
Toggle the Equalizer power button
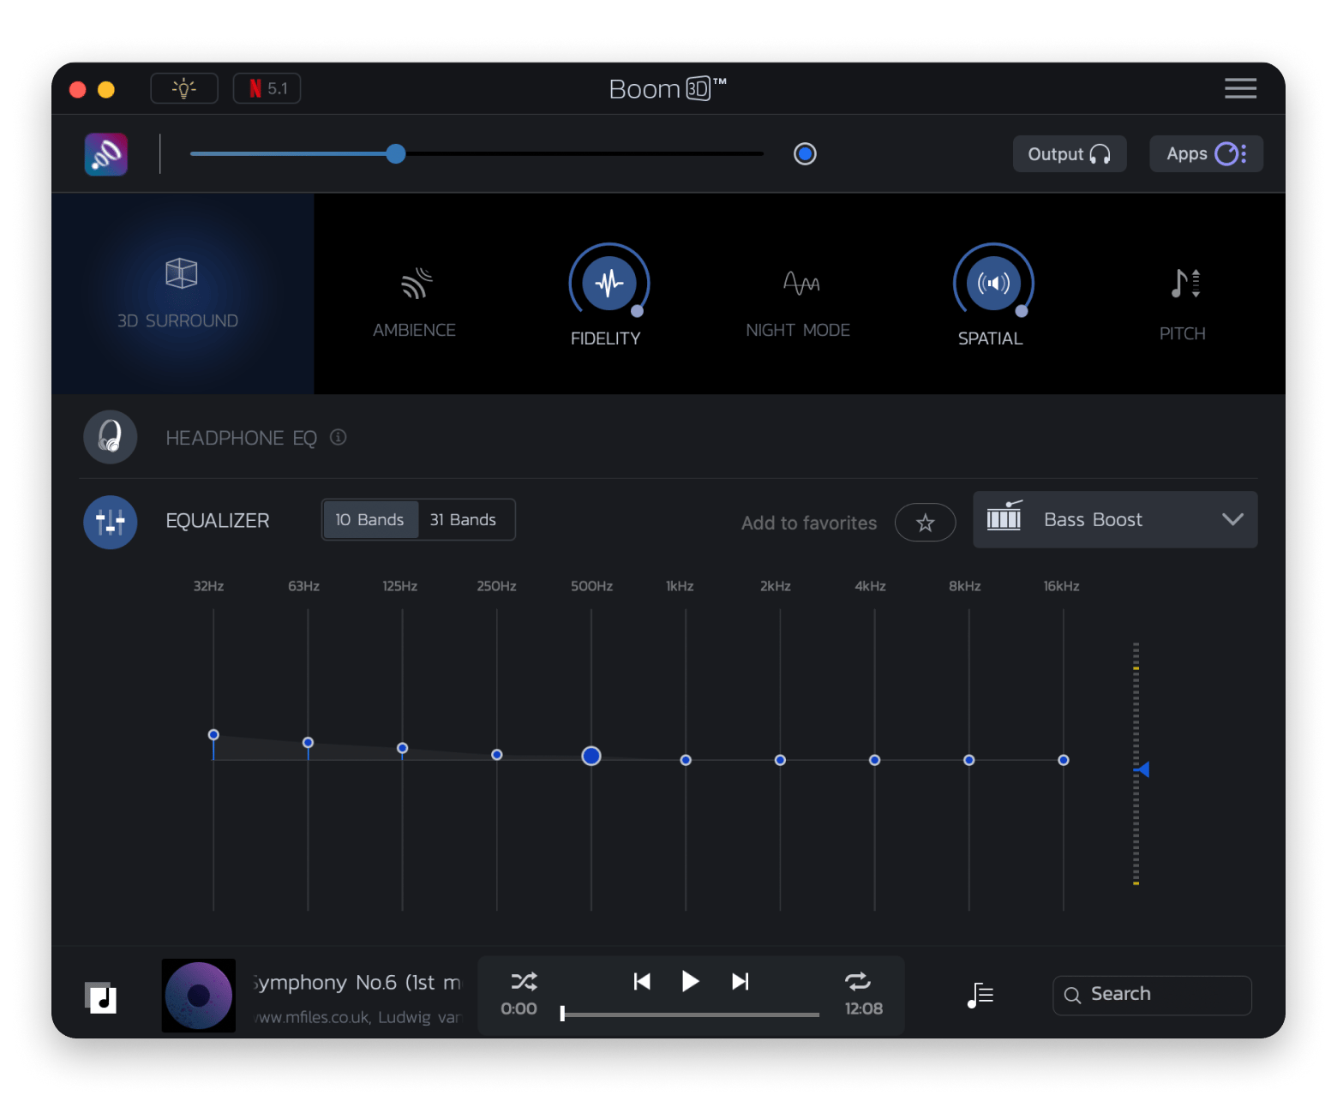click(111, 522)
